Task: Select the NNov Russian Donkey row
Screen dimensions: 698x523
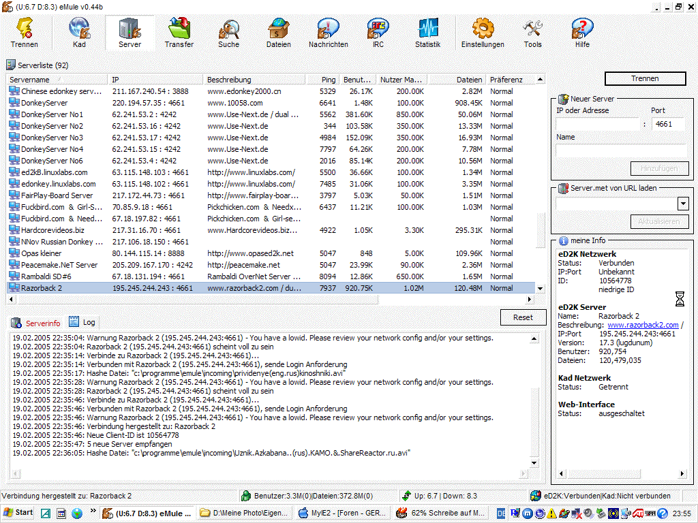Action: coord(271,242)
